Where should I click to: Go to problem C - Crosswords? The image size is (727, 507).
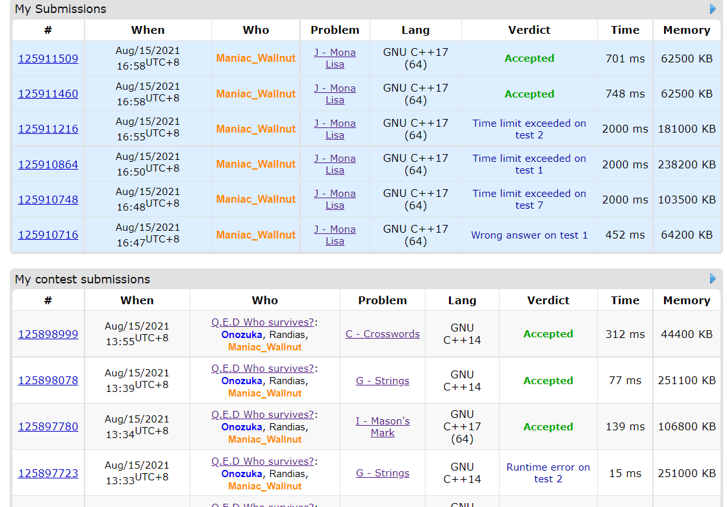[x=382, y=334]
